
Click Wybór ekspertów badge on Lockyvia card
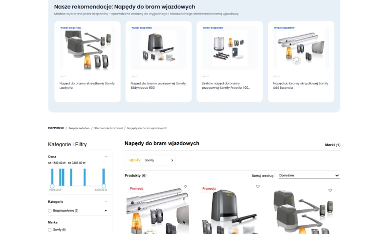70,28
